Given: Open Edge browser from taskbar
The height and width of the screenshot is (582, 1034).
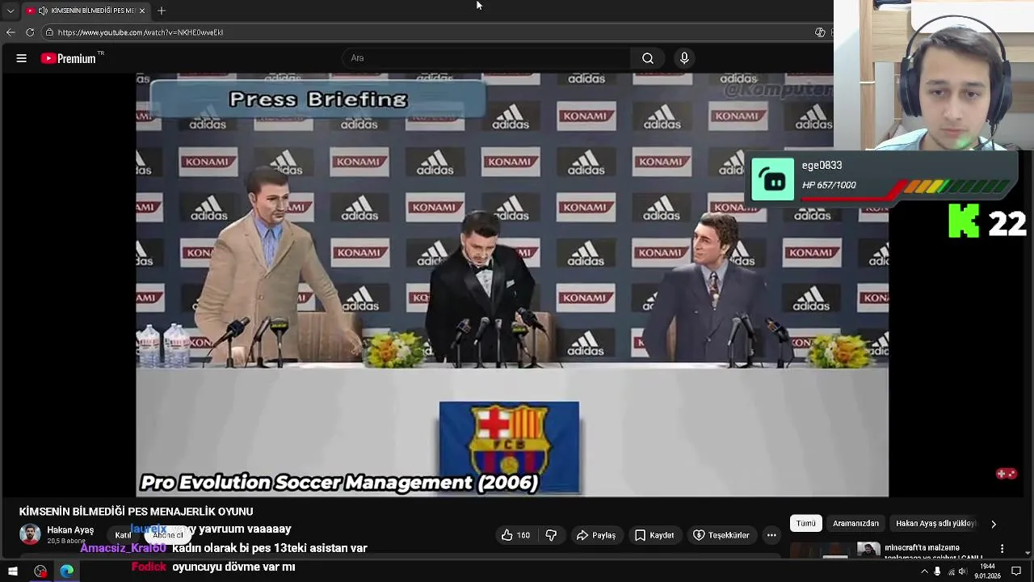Looking at the screenshot, I should pos(66,571).
